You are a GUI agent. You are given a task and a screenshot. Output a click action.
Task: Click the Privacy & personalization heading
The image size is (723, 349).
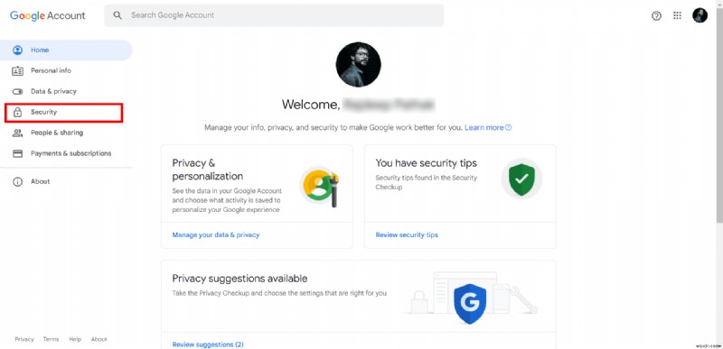click(x=208, y=170)
